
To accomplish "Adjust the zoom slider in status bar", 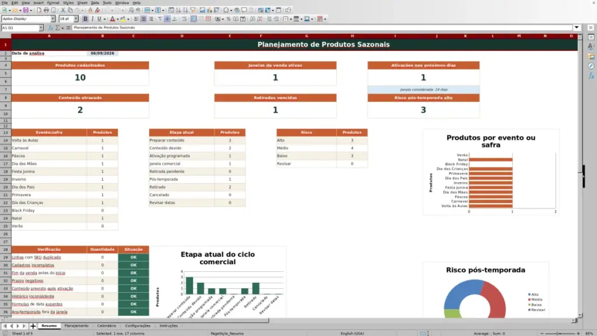I will pos(560,333).
